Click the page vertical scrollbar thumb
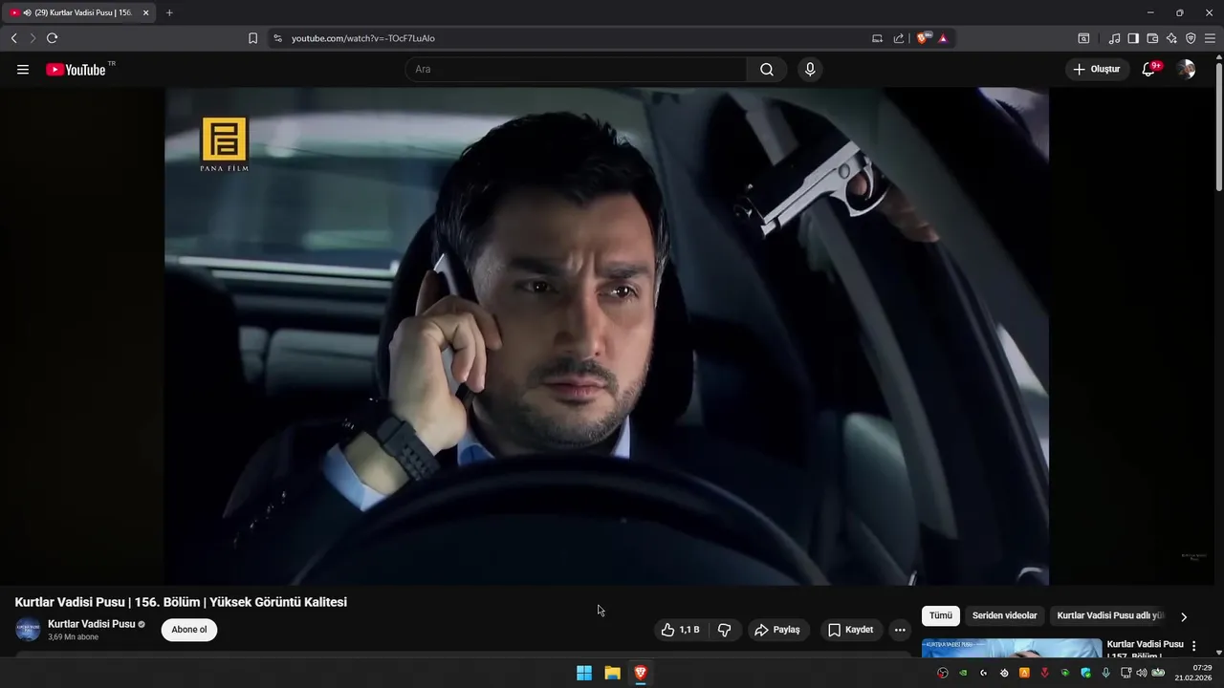Screen dimensions: 1224x688 (x=1218, y=125)
